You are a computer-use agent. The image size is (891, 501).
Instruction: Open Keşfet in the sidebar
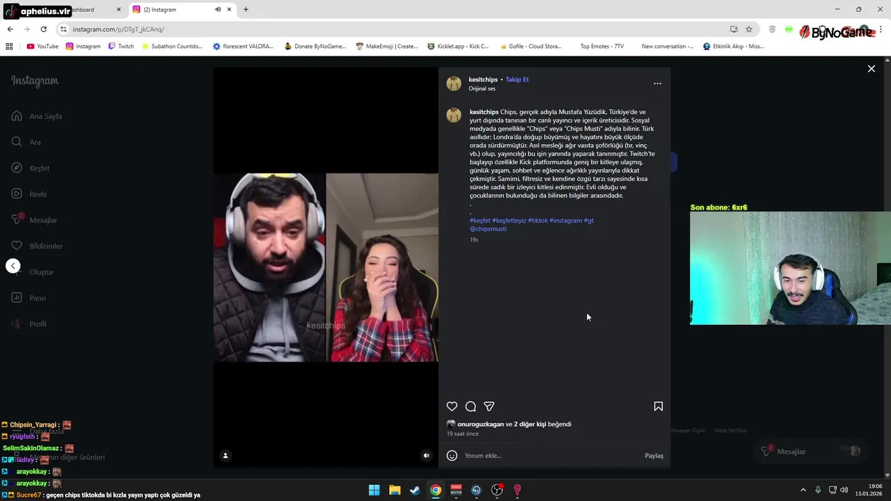[x=31, y=168]
